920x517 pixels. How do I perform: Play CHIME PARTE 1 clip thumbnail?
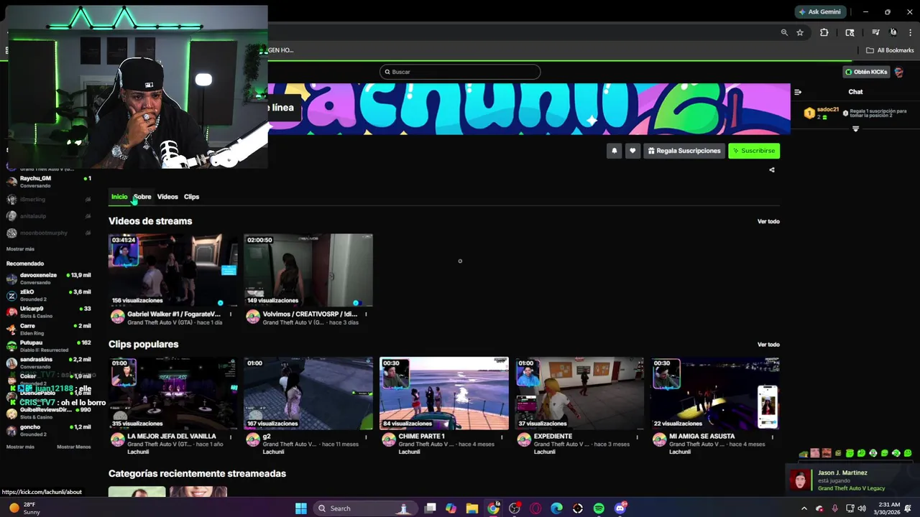[444, 393]
